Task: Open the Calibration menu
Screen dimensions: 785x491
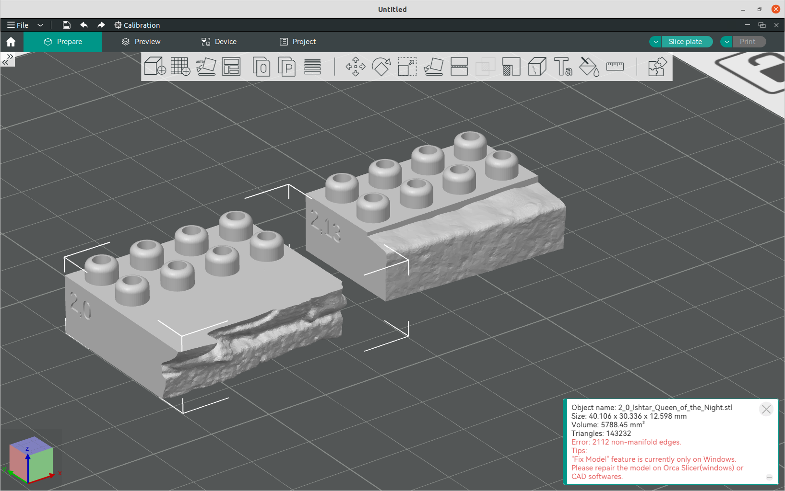Action: (137, 25)
